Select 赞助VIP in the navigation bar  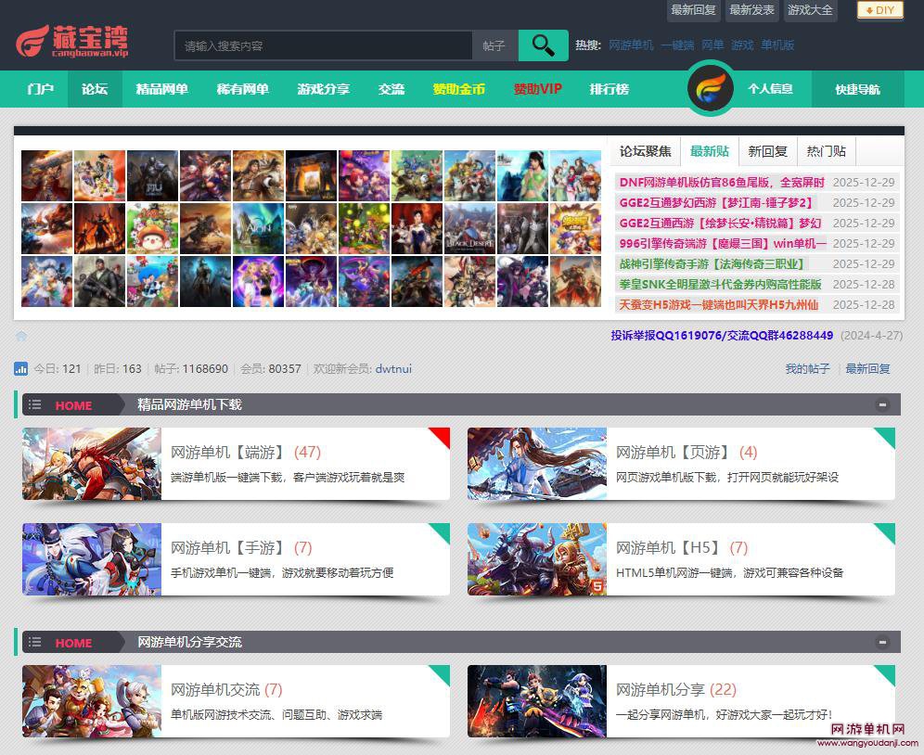(x=537, y=89)
